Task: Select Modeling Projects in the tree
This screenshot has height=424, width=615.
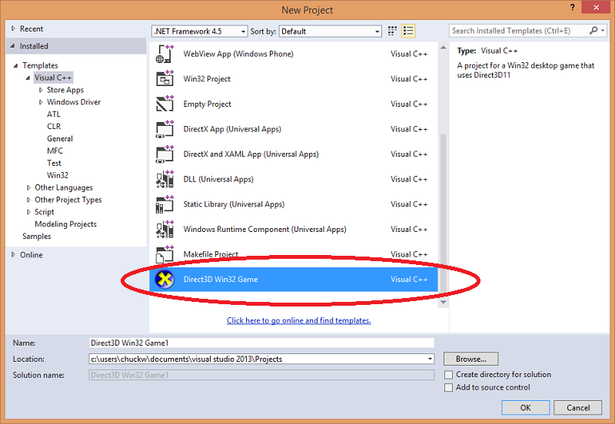Action: pyautogui.click(x=65, y=224)
